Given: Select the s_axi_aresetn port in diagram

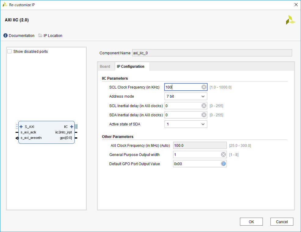Looking at the screenshot, I should pyautogui.click(x=31, y=138).
